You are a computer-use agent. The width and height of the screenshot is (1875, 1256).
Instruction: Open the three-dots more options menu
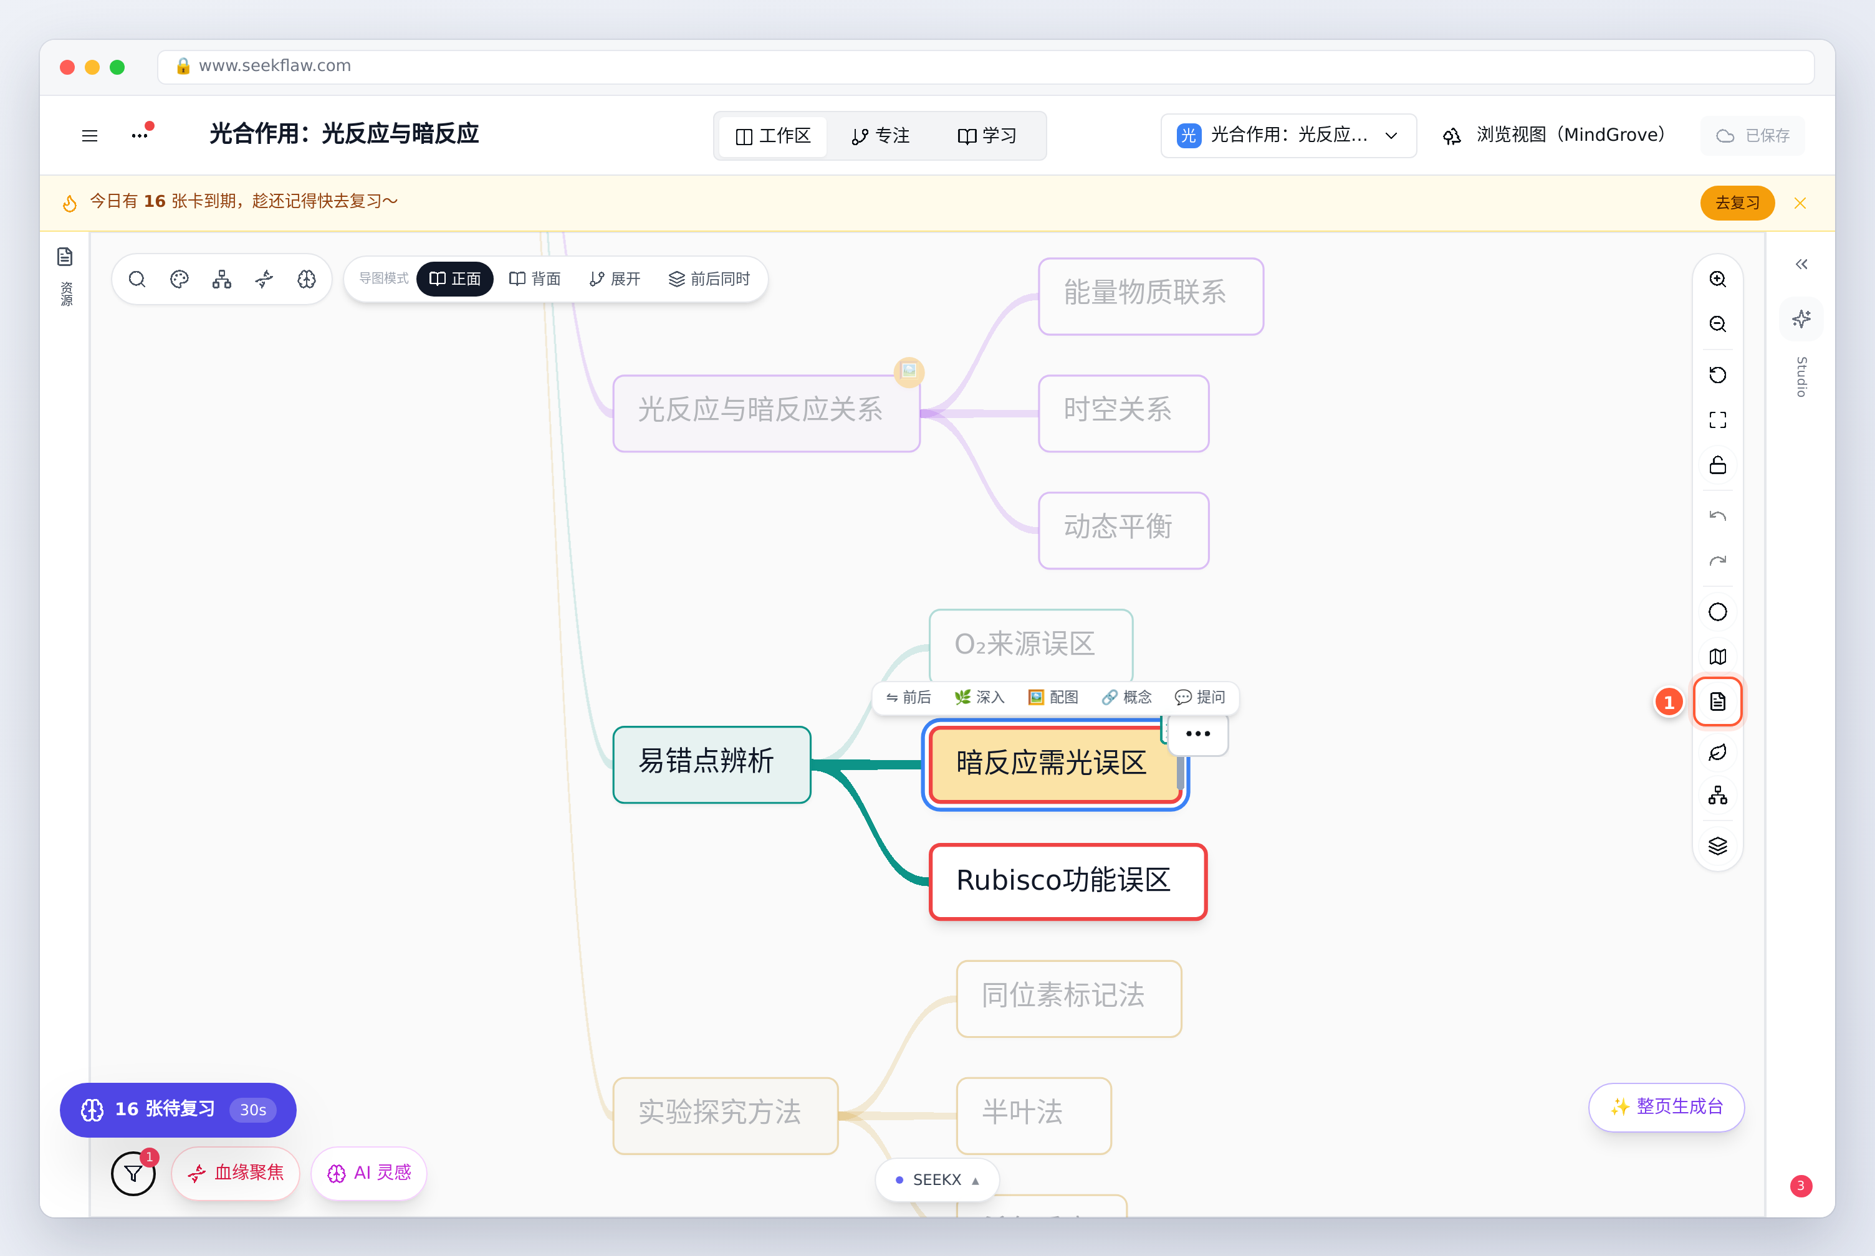(x=140, y=135)
